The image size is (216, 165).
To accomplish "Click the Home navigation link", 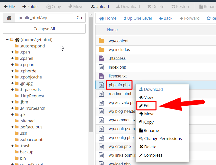I will pyautogui.click(x=108, y=18).
